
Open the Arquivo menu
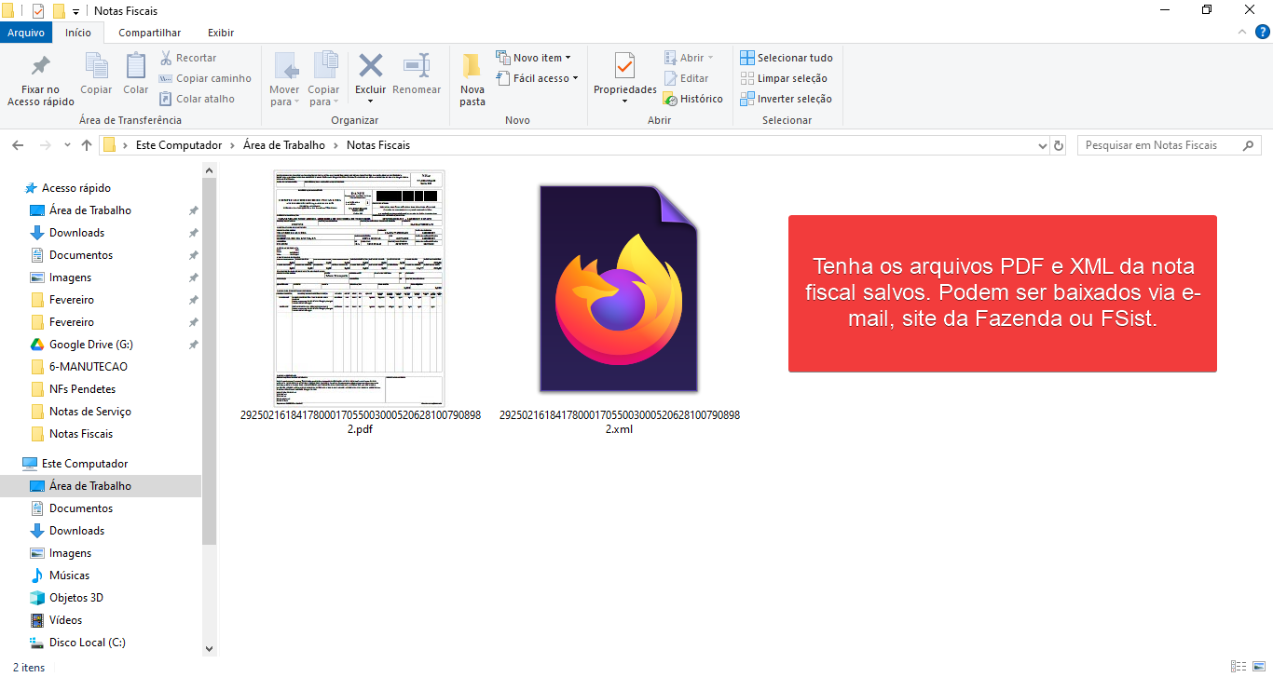25,33
